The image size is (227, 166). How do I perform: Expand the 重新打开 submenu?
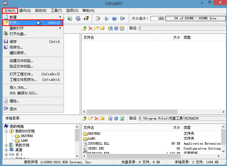click(33, 28)
